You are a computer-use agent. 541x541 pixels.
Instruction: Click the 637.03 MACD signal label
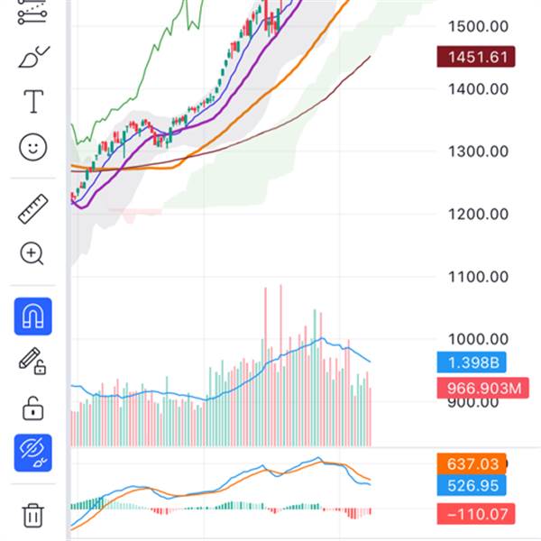pyautogui.click(x=472, y=463)
